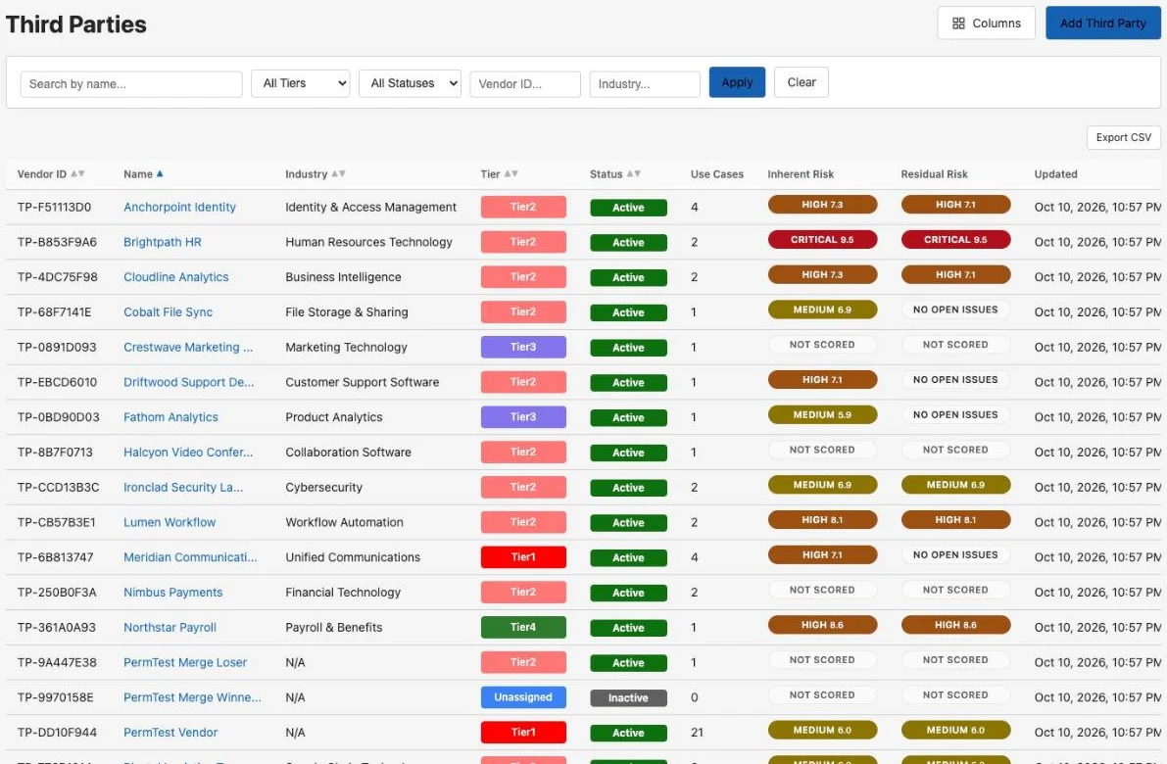The height and width of the screenshot is (764, 1167).
Task: Open Cloudline Analytics vendor link
Action: click(x=175, y=277)
